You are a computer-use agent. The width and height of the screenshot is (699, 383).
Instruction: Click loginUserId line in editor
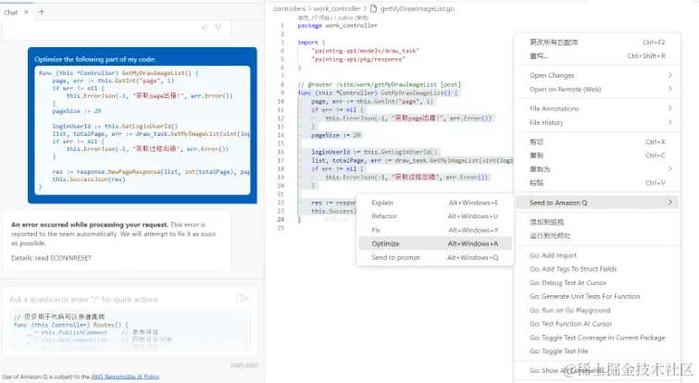click(374, 152)
